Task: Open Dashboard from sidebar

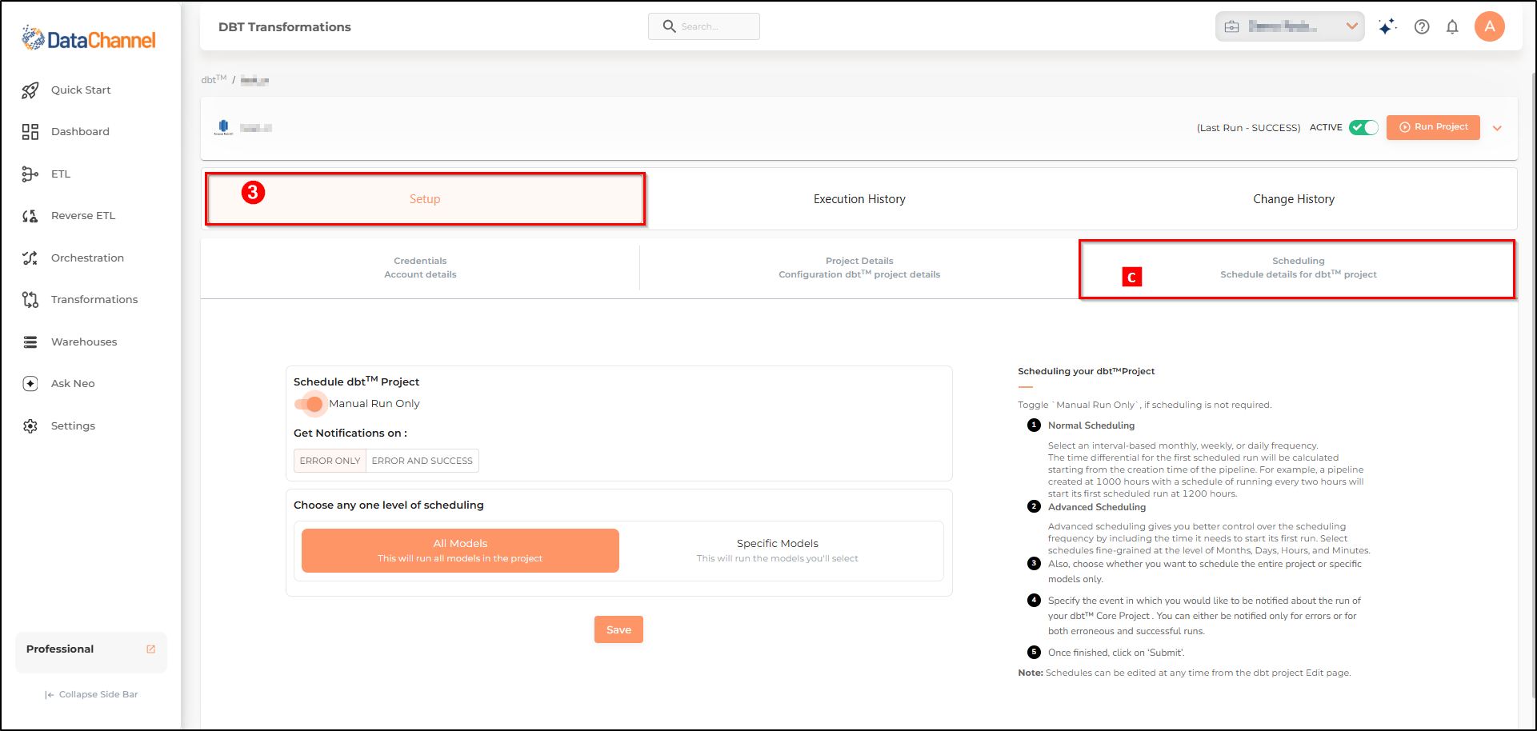Action: (80, 132)
